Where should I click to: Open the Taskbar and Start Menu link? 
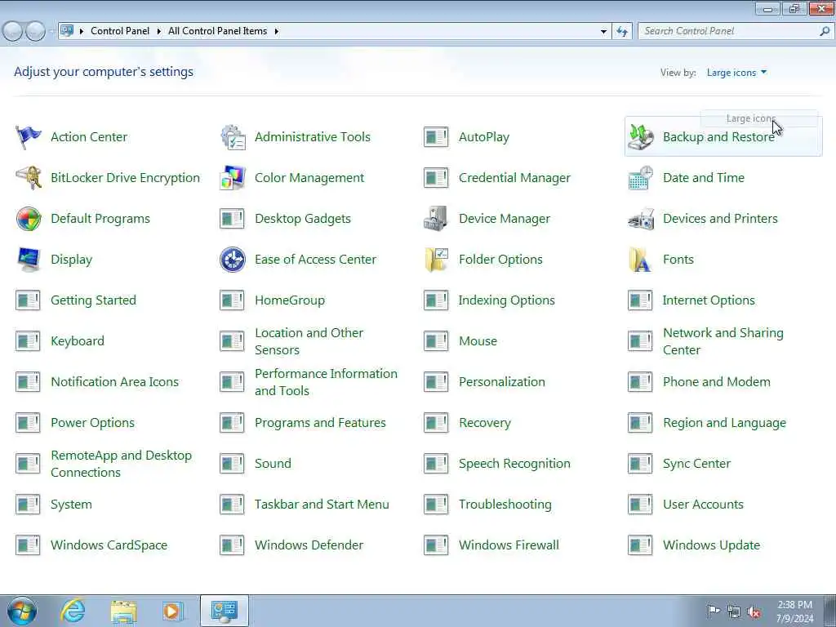click(x=322, y=505)
